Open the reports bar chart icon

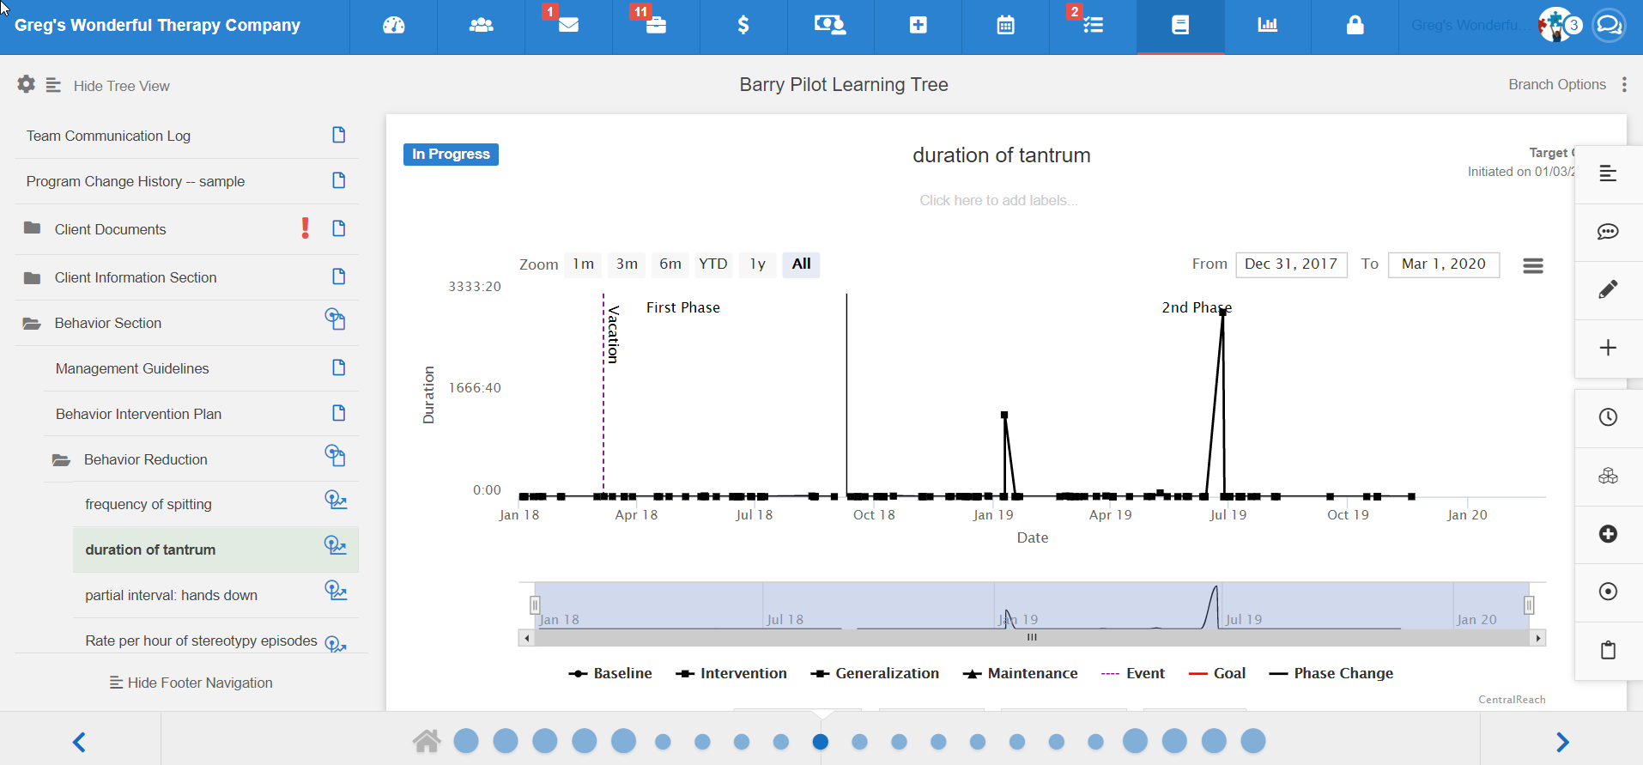pos(1268,25)
